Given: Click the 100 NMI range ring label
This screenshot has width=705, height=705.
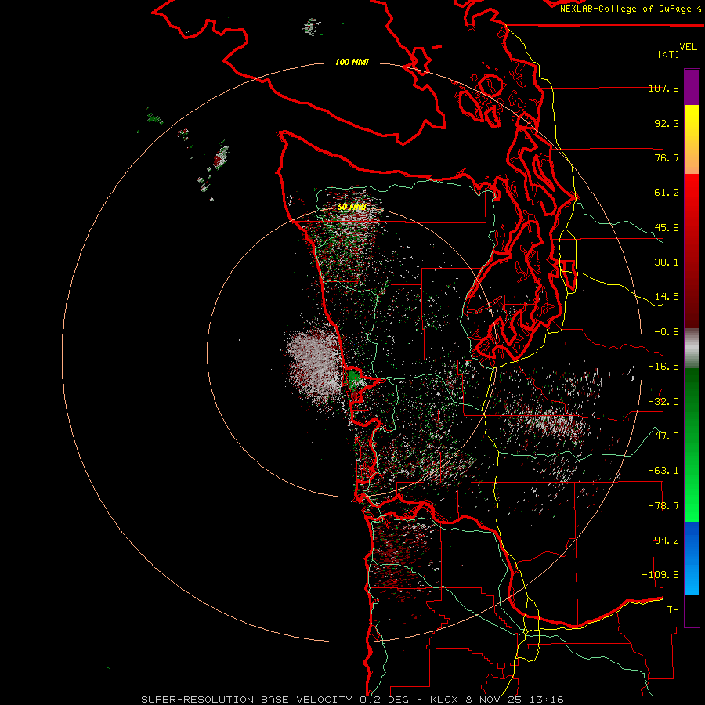Looking at the screenshot, I should coord(352,62).
